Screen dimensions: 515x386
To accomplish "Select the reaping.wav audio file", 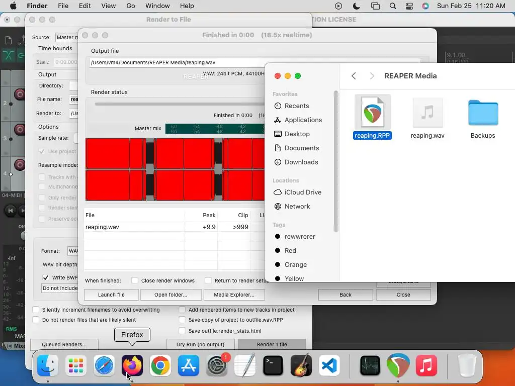I will point(427,117).
